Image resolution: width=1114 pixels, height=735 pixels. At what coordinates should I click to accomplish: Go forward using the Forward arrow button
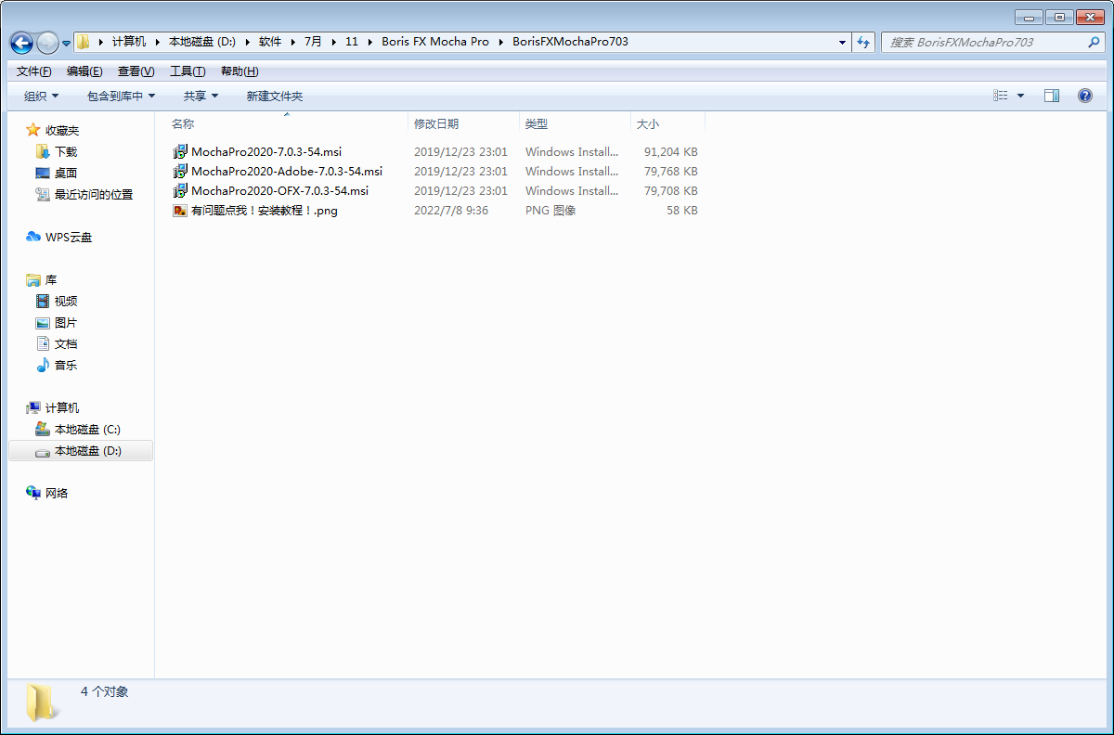pyautogui.click(x=46, y=43)
